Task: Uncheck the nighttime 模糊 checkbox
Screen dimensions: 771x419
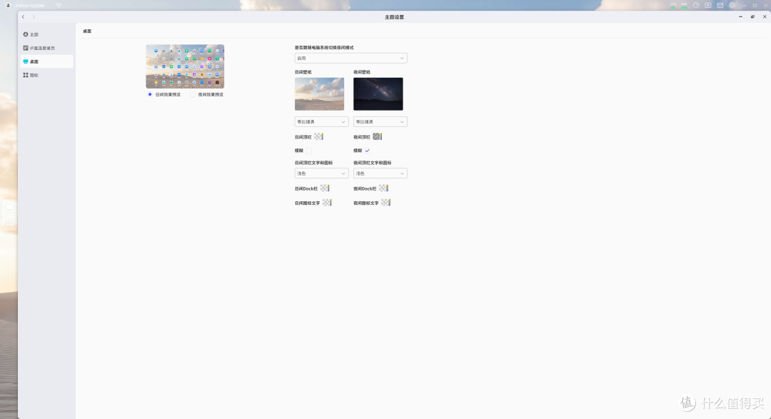Action: tap(368, 151)
